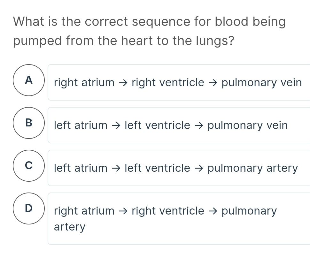Screen dimensions: 310x265
Task: Click 'pulmonary artery' text in option C
Action: pyautogui.click(x=252, y=168)
